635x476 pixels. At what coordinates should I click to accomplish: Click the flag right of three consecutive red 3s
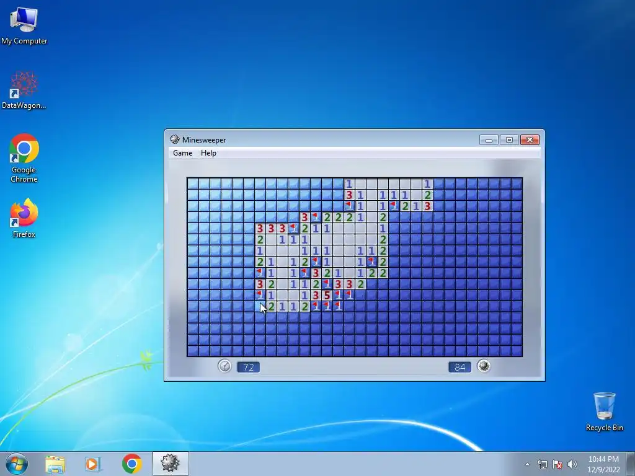tap(293, 228)
